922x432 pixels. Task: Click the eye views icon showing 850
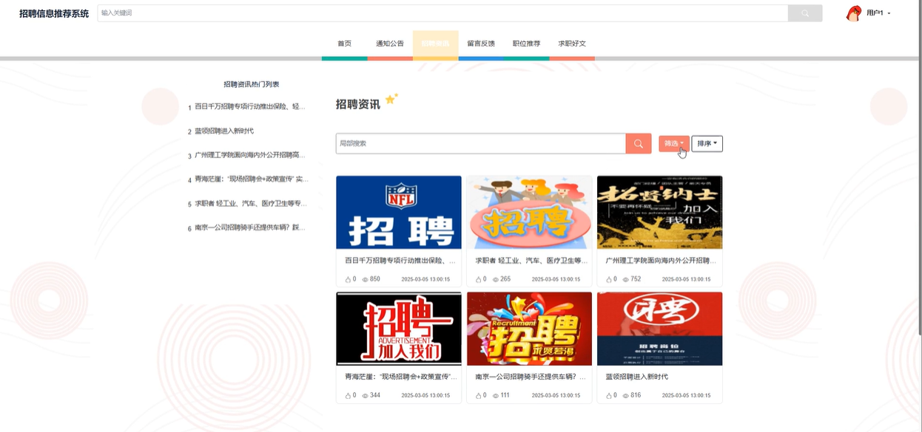tap(365, 279)
